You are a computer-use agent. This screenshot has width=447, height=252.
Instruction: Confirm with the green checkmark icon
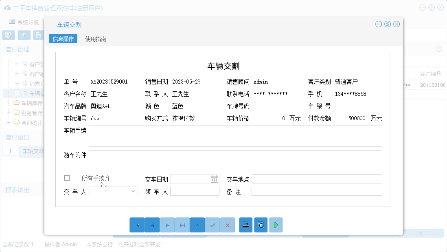[x=212, y=225]
